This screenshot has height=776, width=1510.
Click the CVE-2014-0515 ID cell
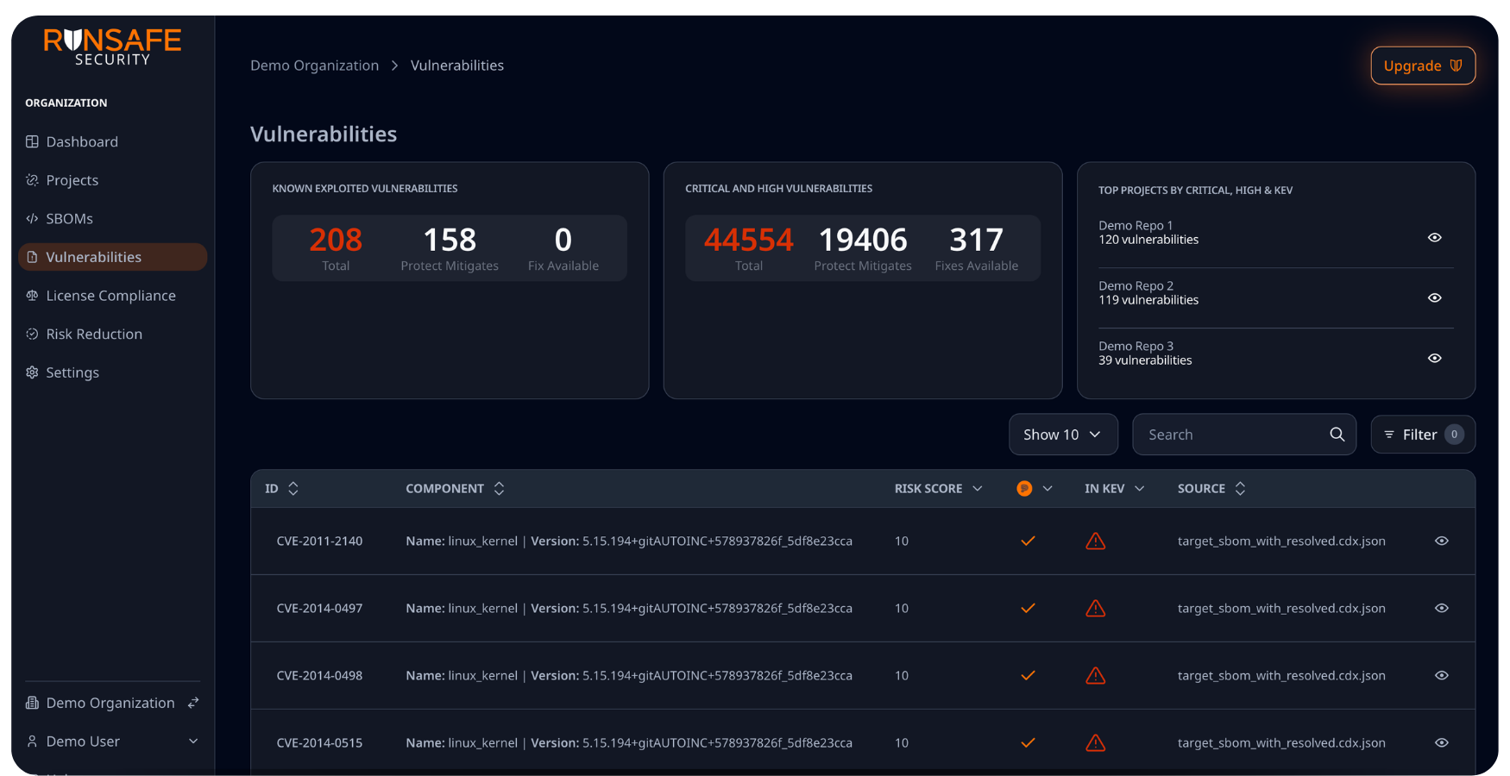[319, 742]
